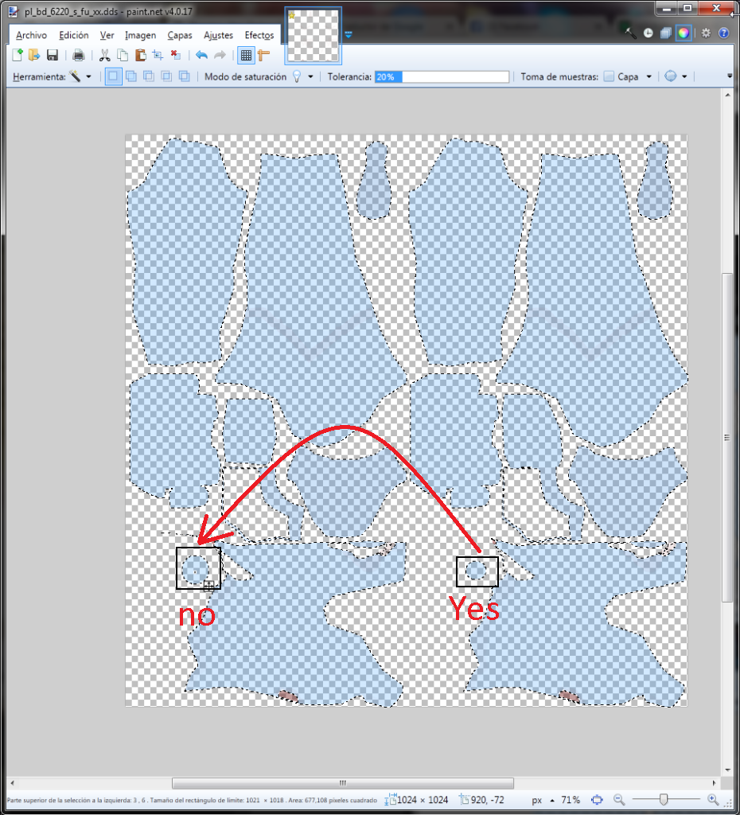Click the open image thumbnail tab

point(314,36)
